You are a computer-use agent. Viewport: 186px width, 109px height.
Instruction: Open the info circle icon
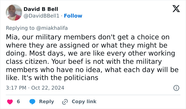pos(176,88)
